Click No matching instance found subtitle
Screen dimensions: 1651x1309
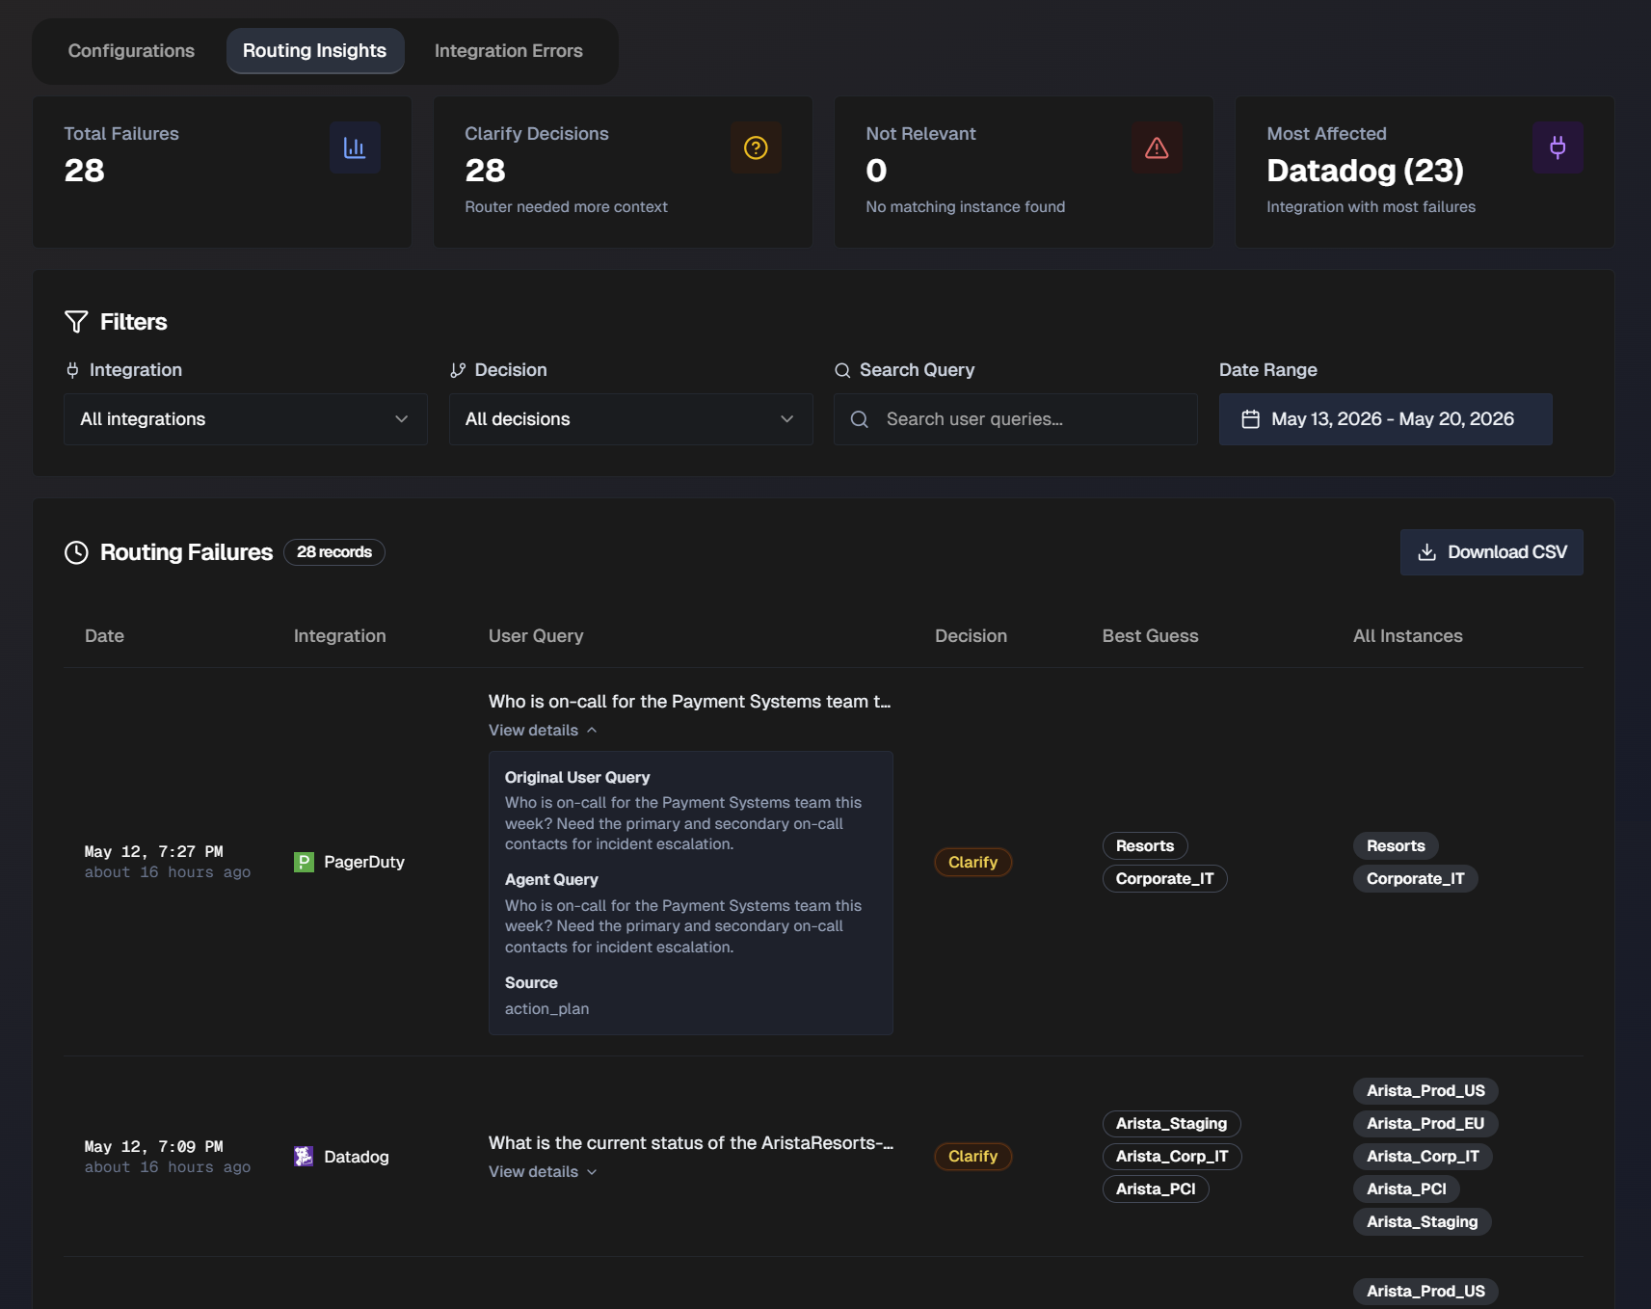pyautogui.click(x=966, y=207)
